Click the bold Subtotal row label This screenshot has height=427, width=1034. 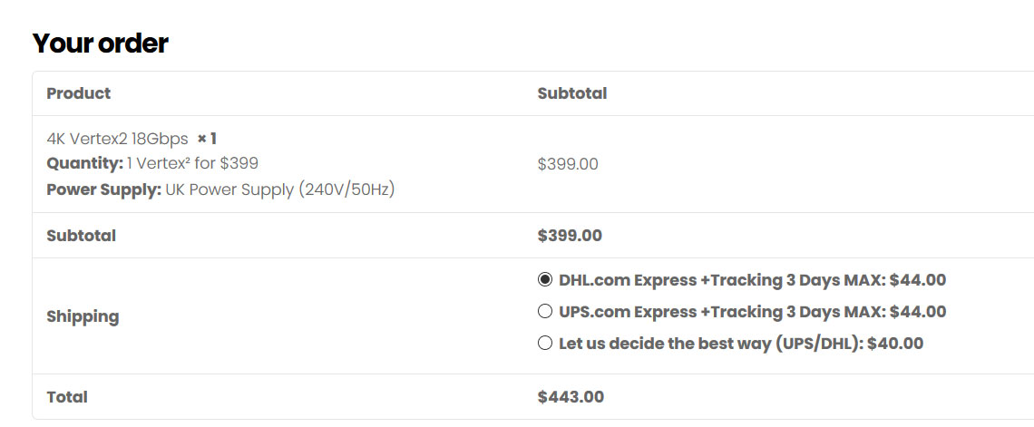pyautogui.click(x=81, y=236)
